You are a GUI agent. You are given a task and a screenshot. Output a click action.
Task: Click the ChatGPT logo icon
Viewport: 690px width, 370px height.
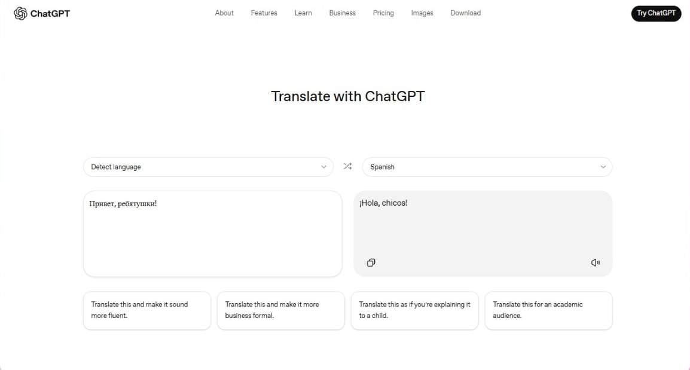point(20,13)
